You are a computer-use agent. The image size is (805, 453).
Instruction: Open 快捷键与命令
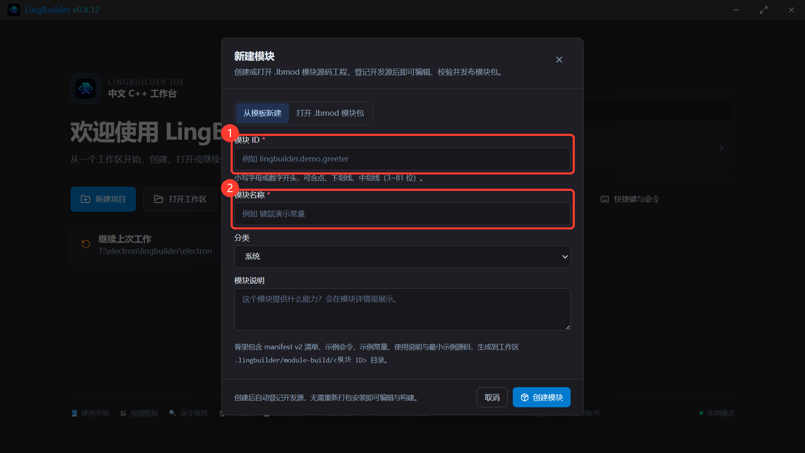pos(630,199)
